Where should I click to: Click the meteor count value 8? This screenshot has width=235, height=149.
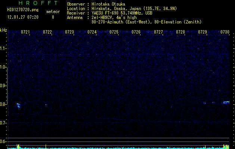[53, 17]
